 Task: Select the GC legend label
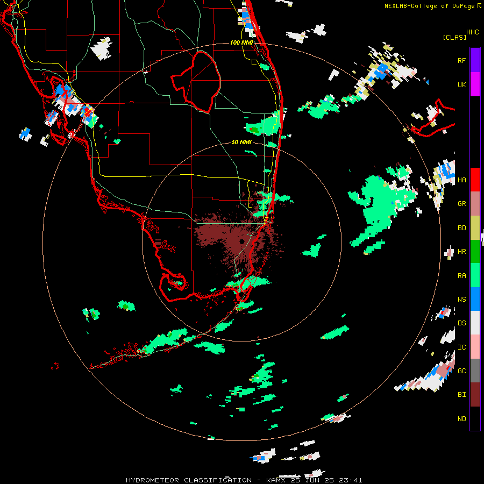coord(461,371)
